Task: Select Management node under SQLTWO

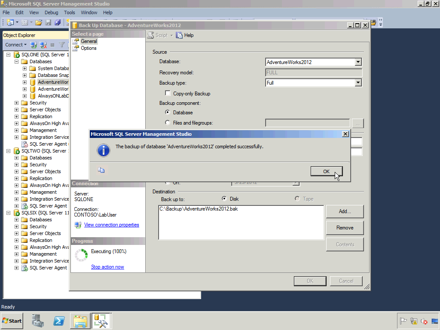Action: pyautogui.click(x=43, y=192)
